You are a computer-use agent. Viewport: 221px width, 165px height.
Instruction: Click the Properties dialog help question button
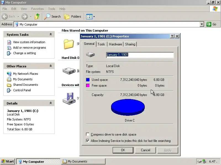coord(172,36)
